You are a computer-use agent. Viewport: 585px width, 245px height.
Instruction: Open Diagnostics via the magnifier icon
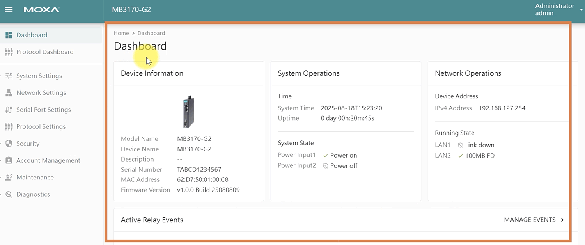click(8, 194)
